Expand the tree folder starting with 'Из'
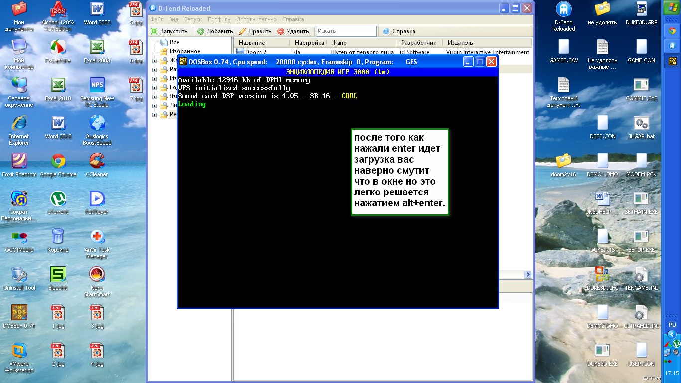Viewport: 681px width, 383px height. click(155, 79)
